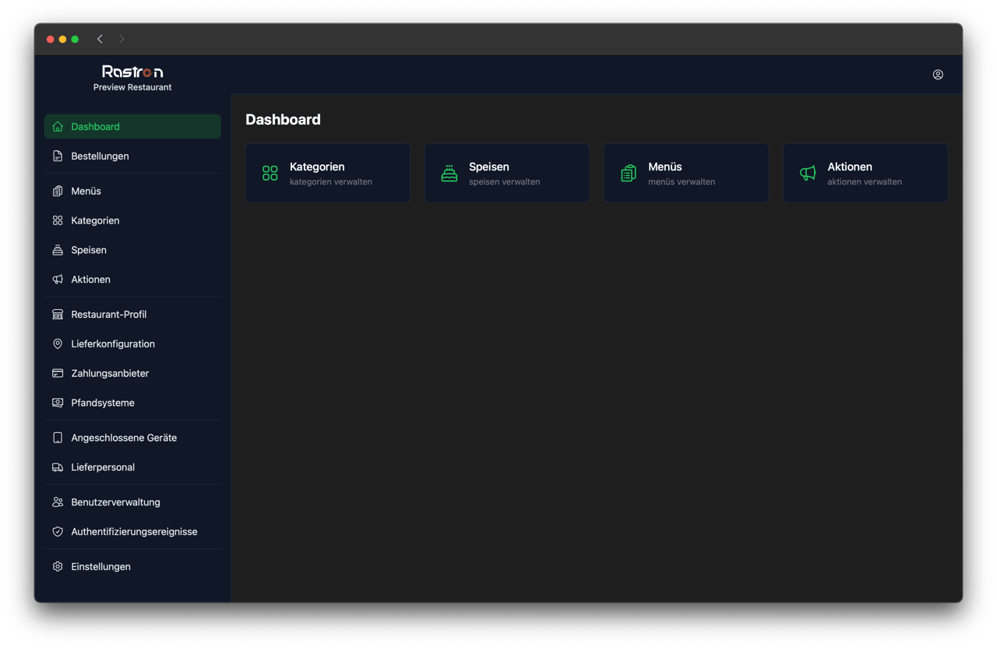Open Pfandsysteme from the sidebar
Screen dimensions: 997x648
(x=102, y=403)
